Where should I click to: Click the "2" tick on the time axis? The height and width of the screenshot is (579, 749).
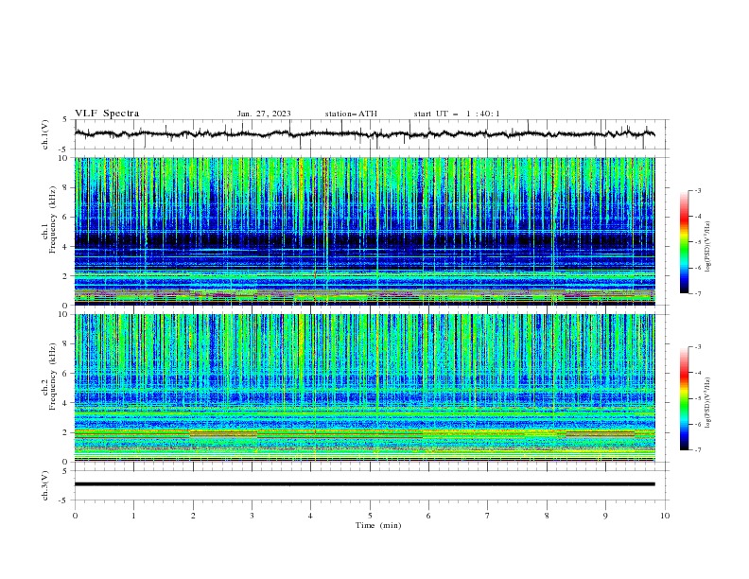click(193, 516)
